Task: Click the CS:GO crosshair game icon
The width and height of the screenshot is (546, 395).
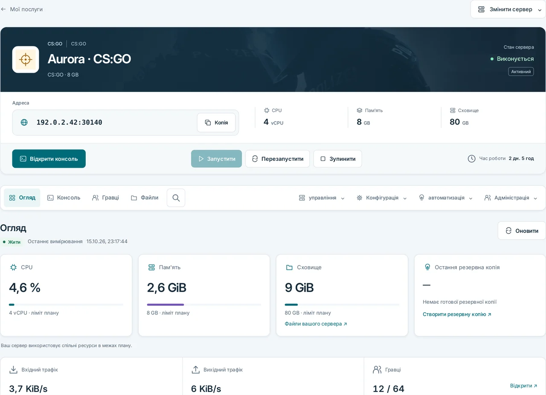Action: pos(26,59)
